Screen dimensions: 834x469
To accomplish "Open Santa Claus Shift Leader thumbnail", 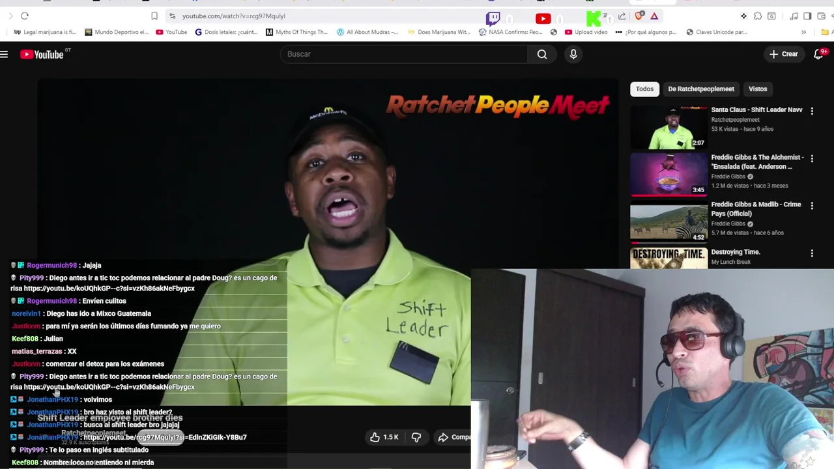I will coord(669,127).
